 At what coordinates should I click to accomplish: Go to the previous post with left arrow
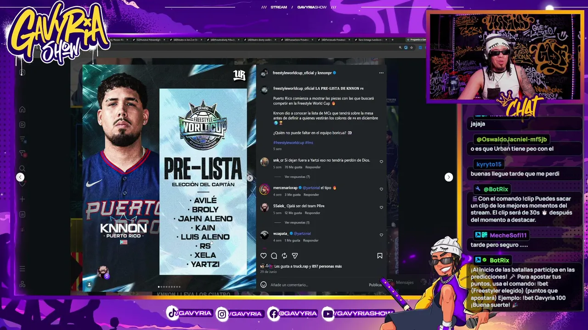tap(20, 177)
